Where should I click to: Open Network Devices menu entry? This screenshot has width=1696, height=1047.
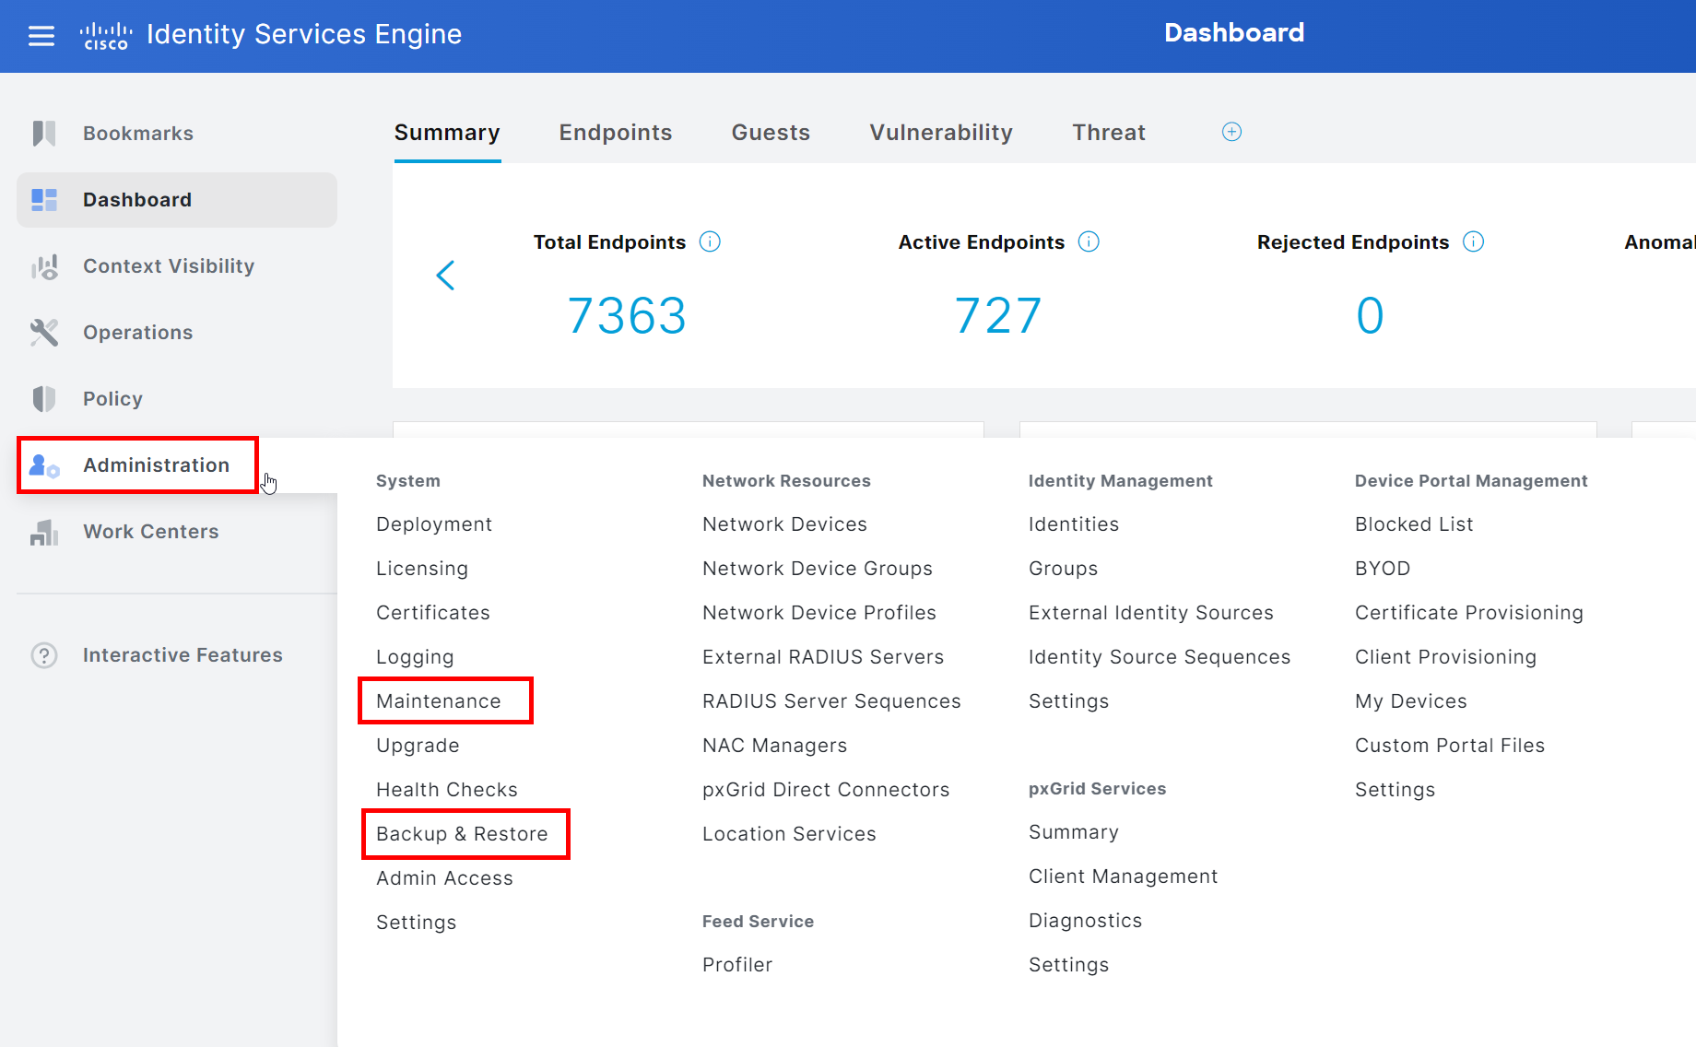coord(784,524)
